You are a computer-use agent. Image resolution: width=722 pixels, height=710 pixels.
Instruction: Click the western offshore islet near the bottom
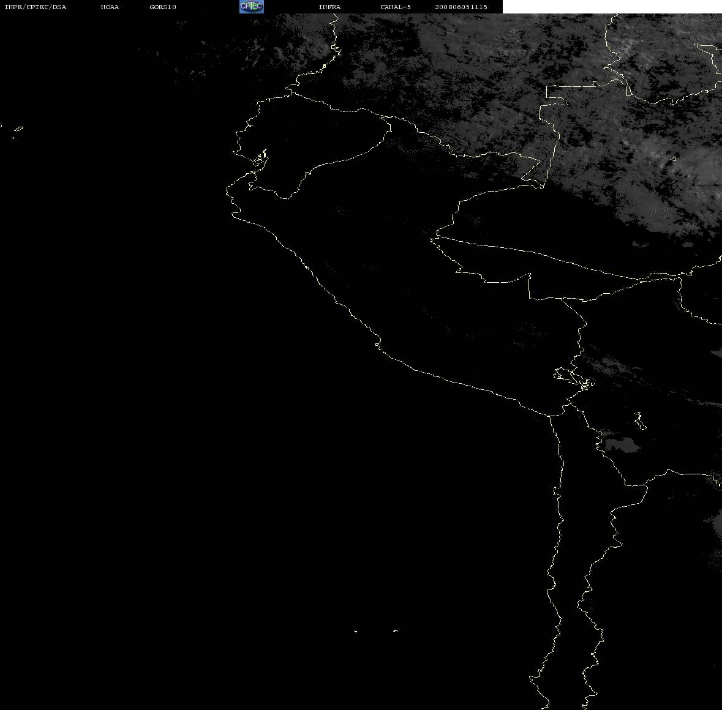click(355, 631)
